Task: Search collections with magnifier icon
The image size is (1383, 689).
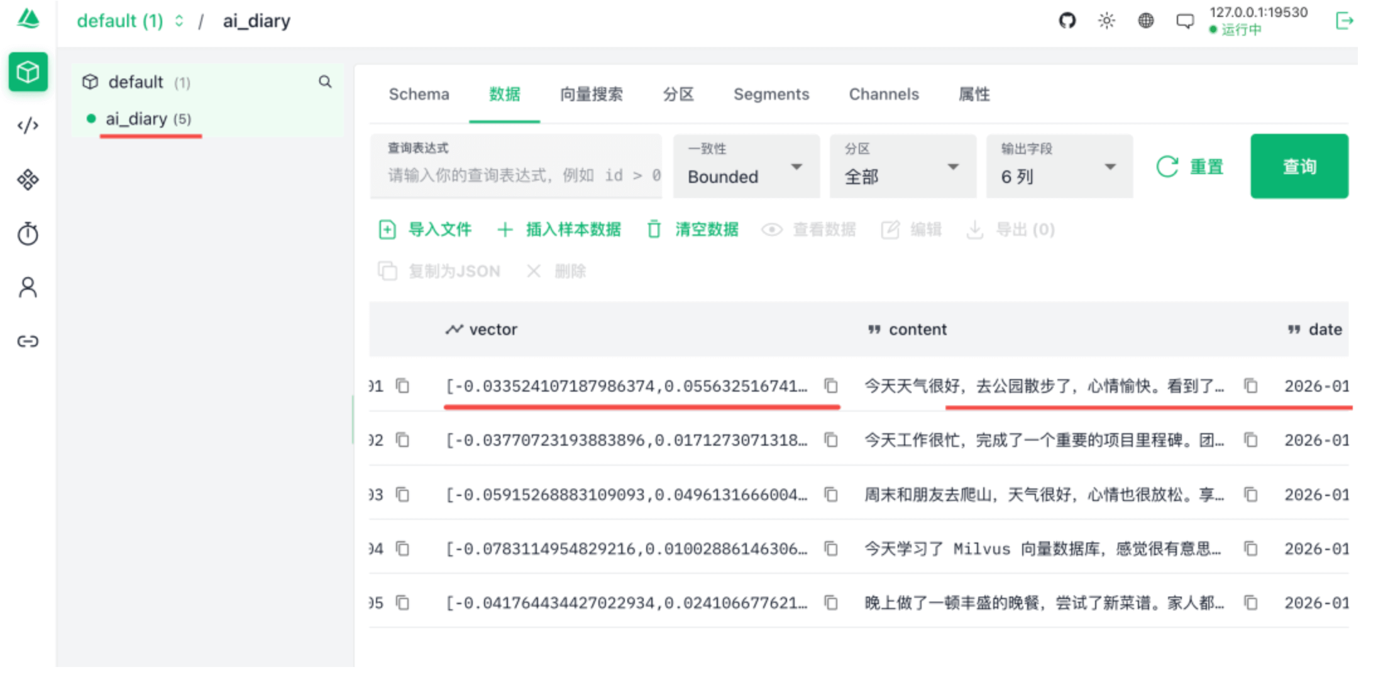Action: click(325, 82)
